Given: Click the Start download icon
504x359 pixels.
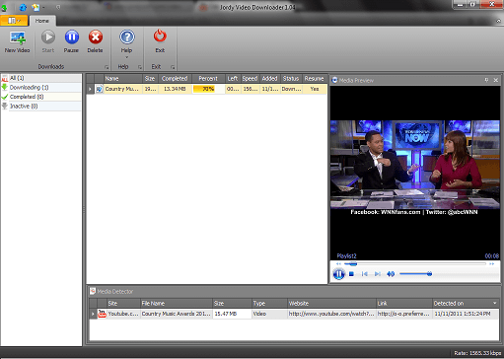Looking at the screenshot, I should (48, 37).
